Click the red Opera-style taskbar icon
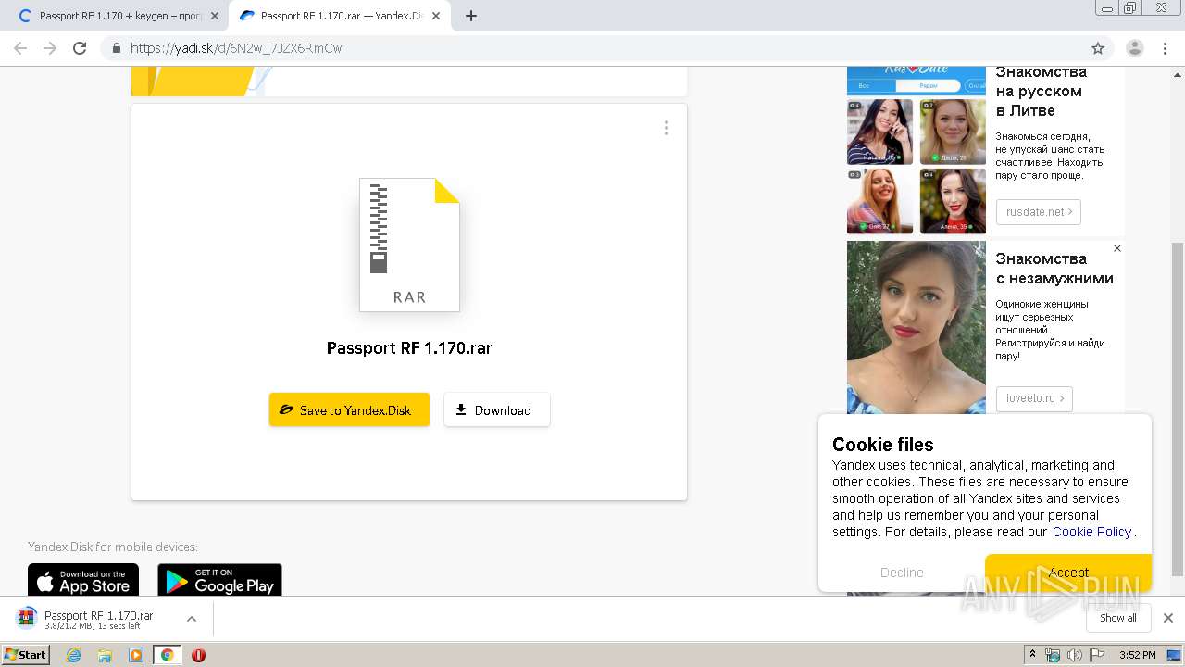 point(198,655)
